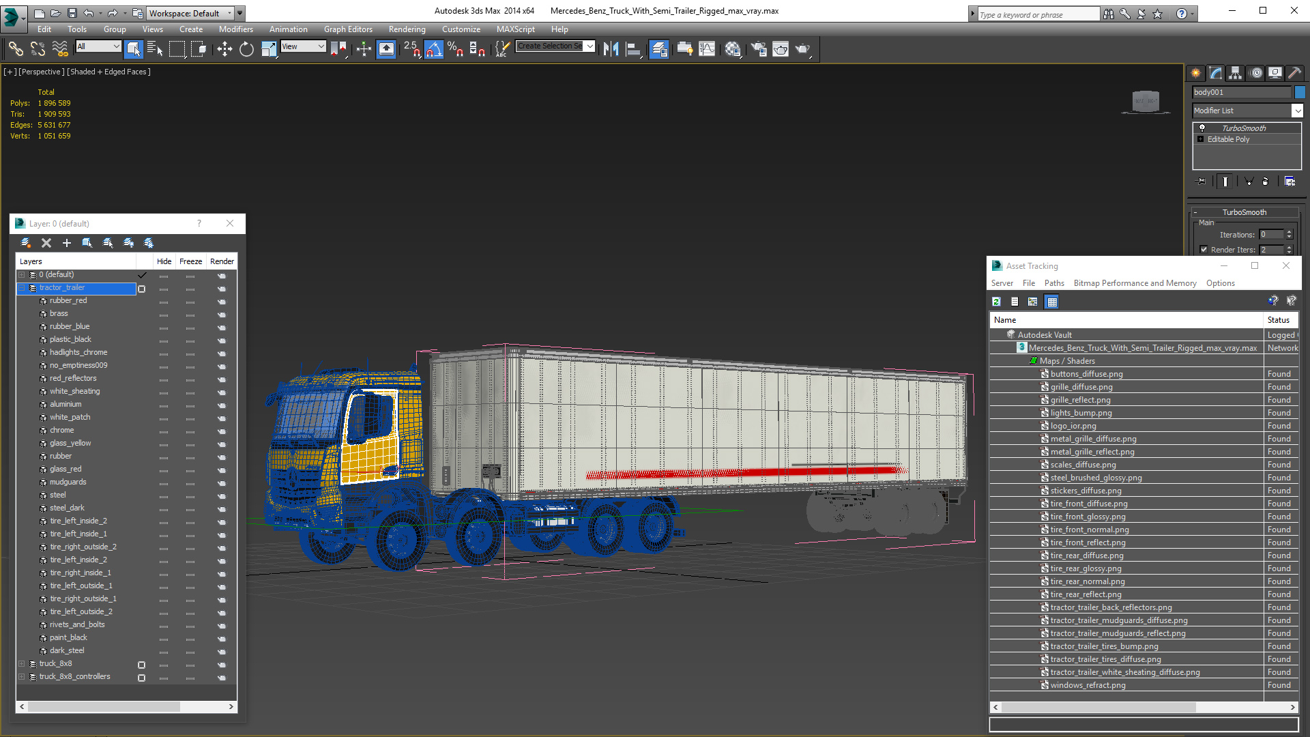Open the Align tool
The height and width of the screenshot is (737, 1310).
coord(634,48)
